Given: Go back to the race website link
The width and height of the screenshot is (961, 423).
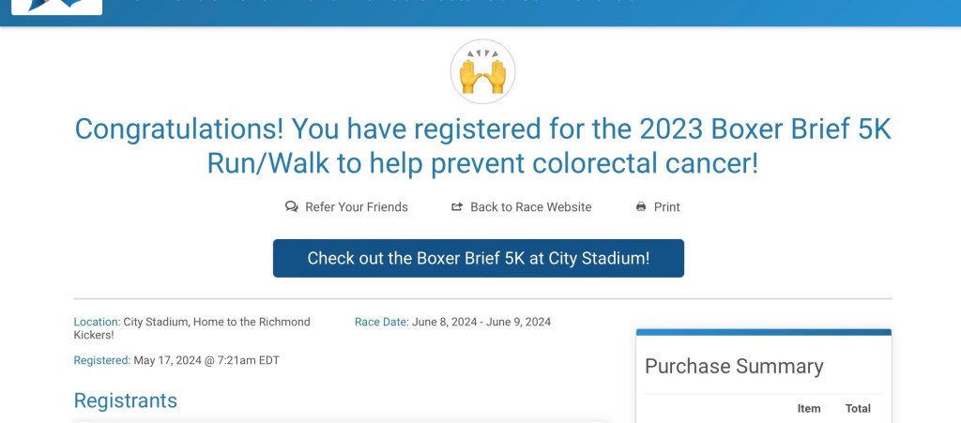Looking at the screenshot, I should coord(530,206).
